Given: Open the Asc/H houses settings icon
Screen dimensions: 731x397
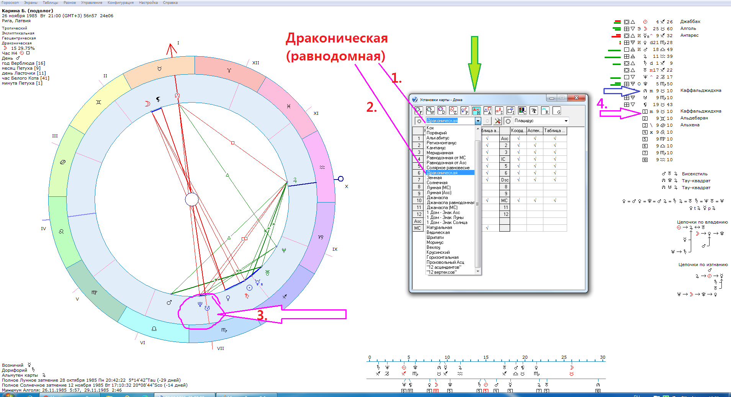Looking at the screenshot, I should click(476, 111).
